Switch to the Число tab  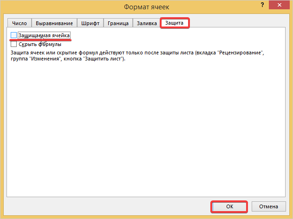click(19, 23)
